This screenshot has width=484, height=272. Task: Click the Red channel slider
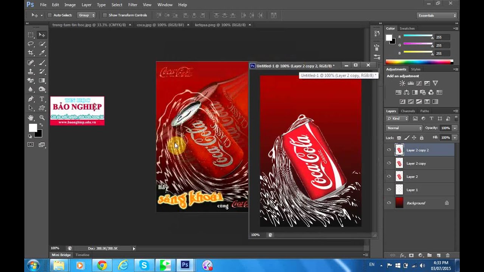pyautogui.click(x=418, y=36)
